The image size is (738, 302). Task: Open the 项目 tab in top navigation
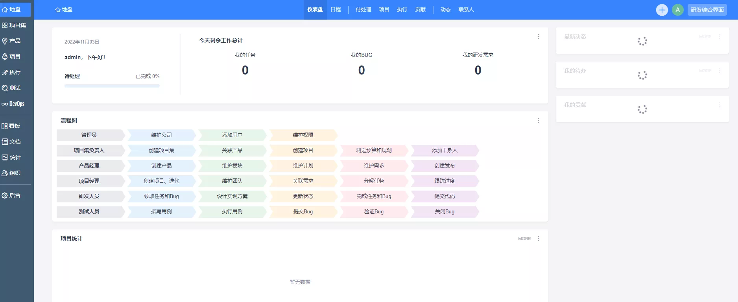pyautogui.click(x=384, y=9)
